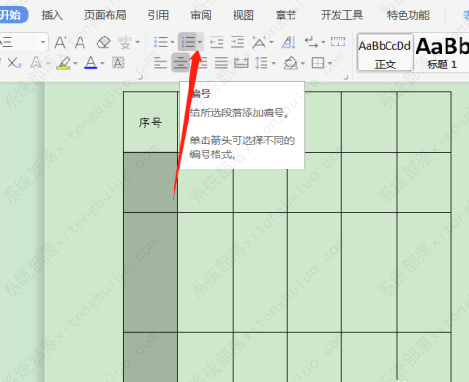Increase paragraph indent

pyautogui.click(x=237, y=42)
